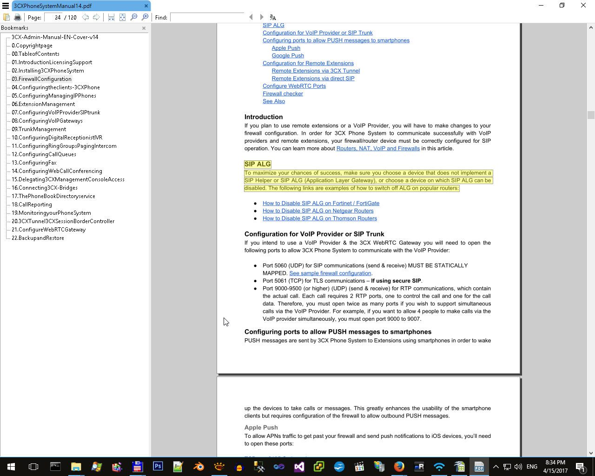
Task: Open bookmark 13.ConfiguringFax
Action: pyautogui.click(x=34, y=163)
